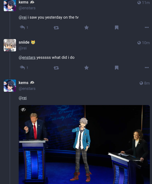Open the 8m timestamp on kems' image post

pyautogui.click(x=145, y=83)
